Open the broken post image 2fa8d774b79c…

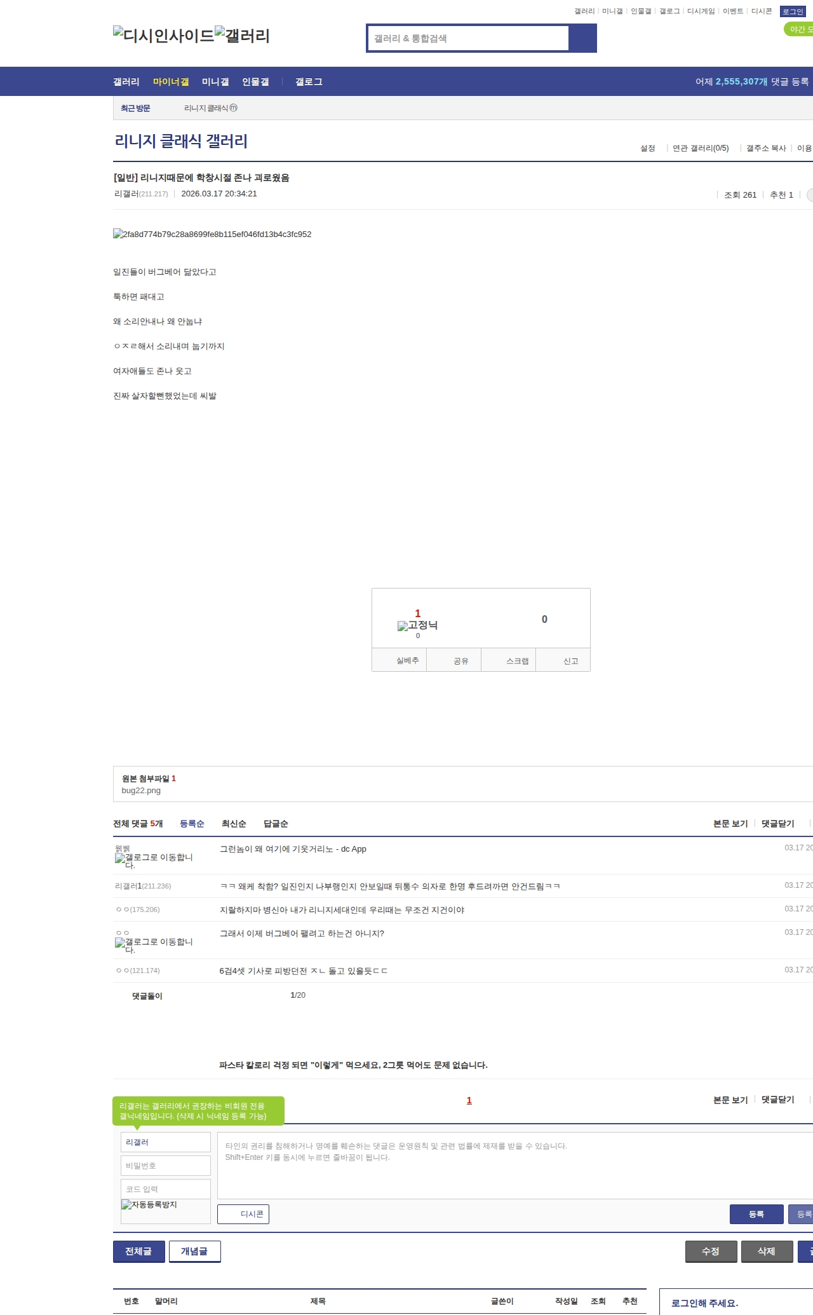pyautogui.click(x=212, y=234)
